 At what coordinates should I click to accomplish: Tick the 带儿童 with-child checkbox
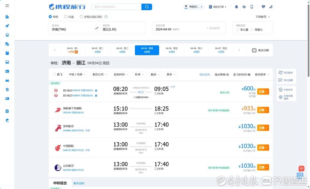(239, 30)
